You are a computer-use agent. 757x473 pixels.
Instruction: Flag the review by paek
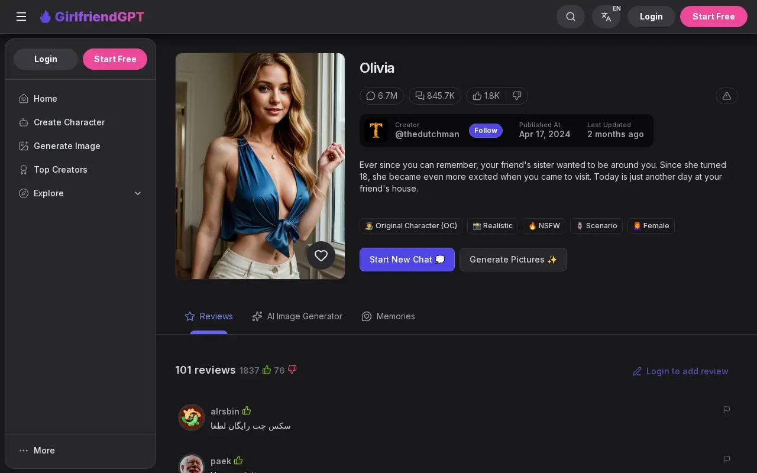tap(727, 459)
